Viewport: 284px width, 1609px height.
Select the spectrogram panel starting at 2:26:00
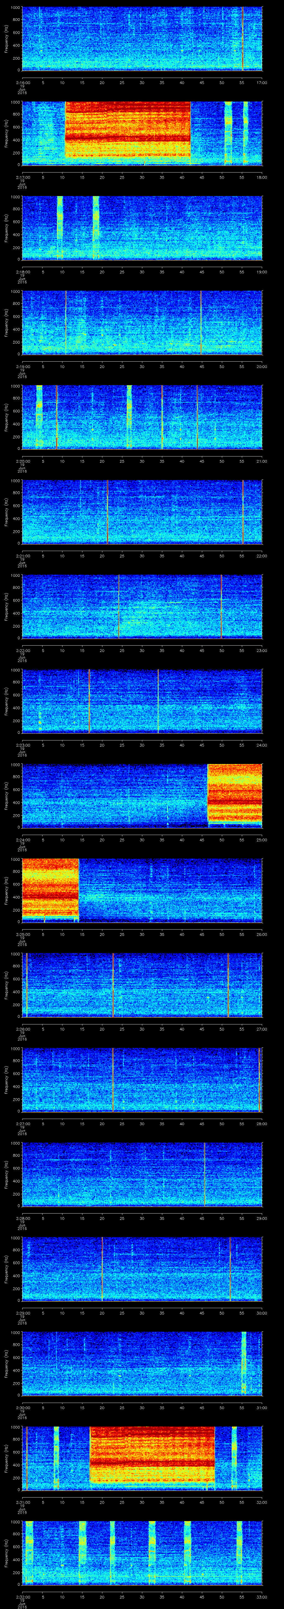142,985
